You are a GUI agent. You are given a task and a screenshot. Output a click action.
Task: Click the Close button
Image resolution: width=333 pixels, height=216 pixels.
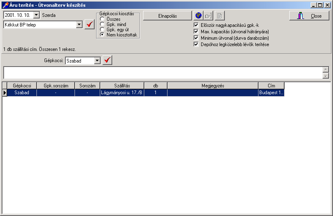click(309, 16)
